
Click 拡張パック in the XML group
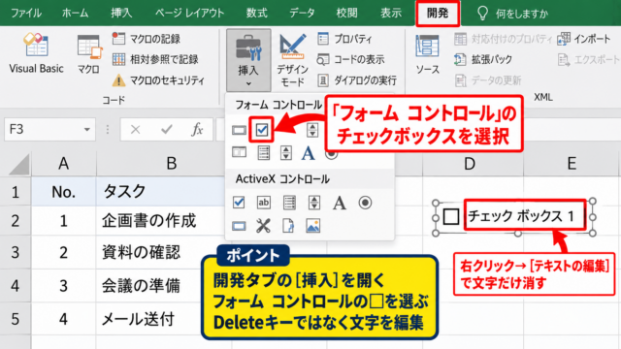click(x=483, y=59)
